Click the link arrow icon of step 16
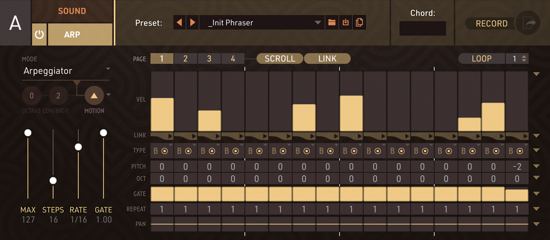 (525, 136)
